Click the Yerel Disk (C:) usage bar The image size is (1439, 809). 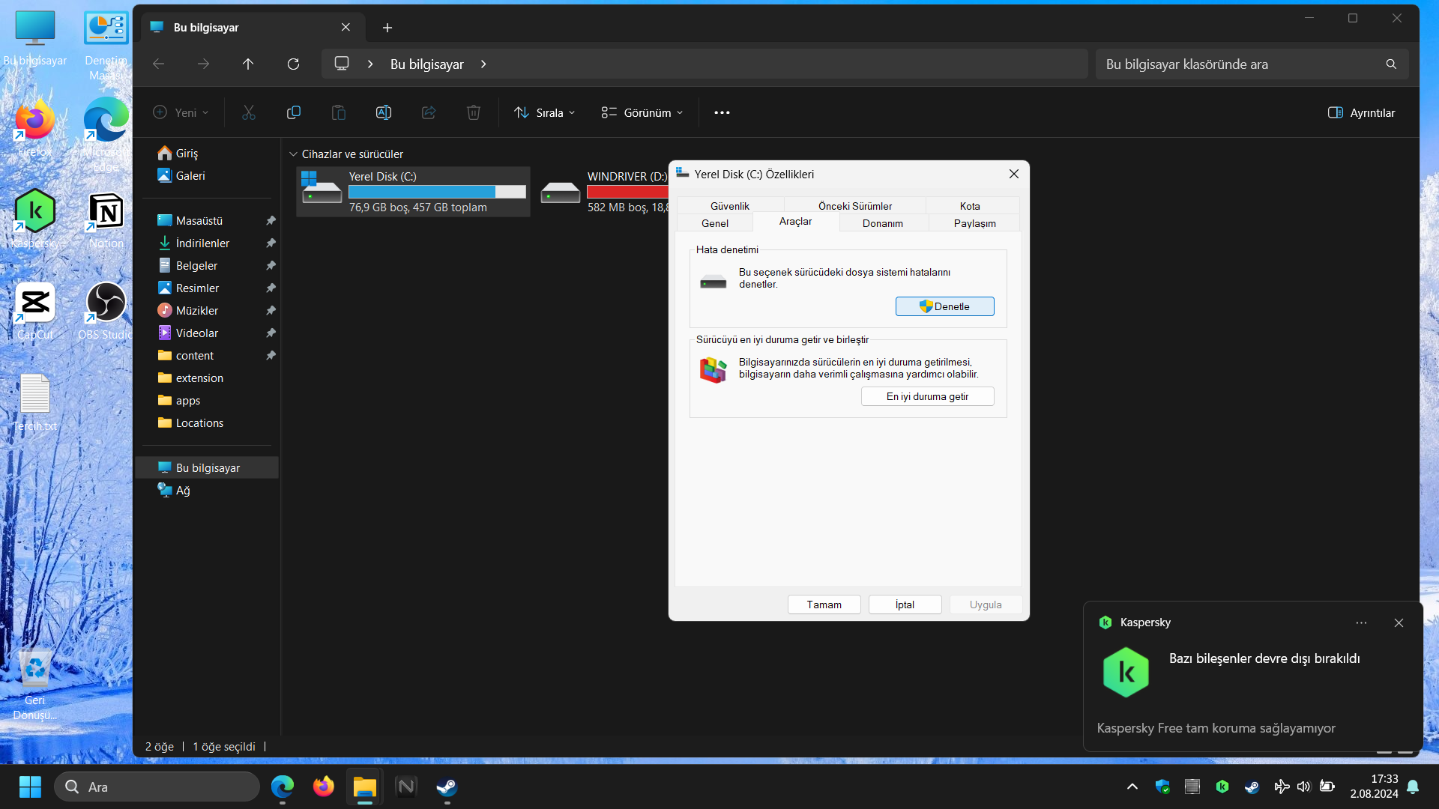[x=436, y=192]
